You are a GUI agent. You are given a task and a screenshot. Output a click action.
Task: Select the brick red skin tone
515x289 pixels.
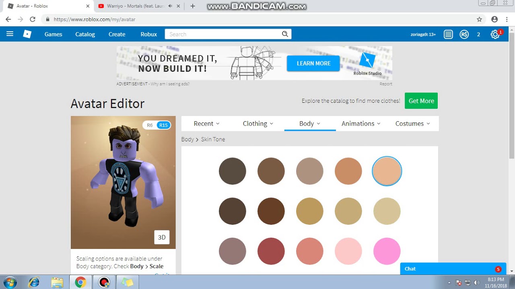(x=271, y=251)
